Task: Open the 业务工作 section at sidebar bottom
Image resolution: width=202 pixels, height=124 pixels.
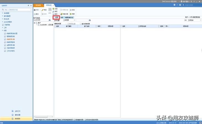Action: tap(16, 111)
